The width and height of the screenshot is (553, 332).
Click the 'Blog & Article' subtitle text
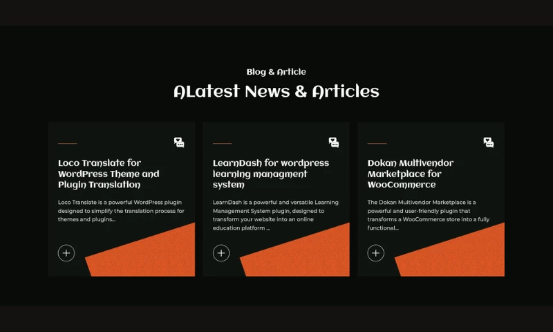coord(276,72)
